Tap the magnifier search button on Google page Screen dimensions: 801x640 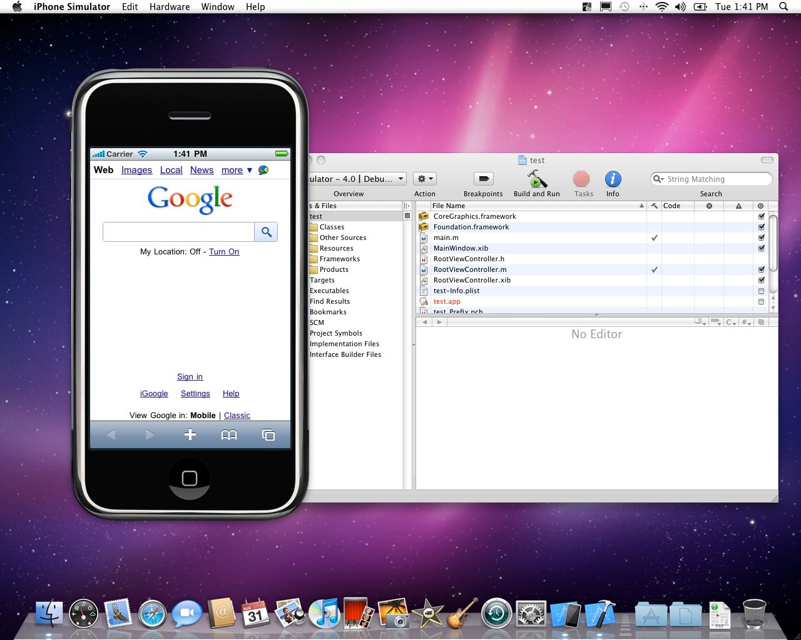point(266,232)
